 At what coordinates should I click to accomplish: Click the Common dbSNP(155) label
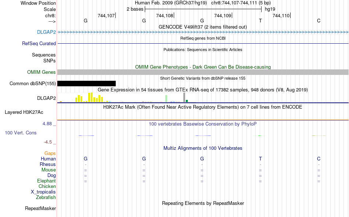coord(32,83)
